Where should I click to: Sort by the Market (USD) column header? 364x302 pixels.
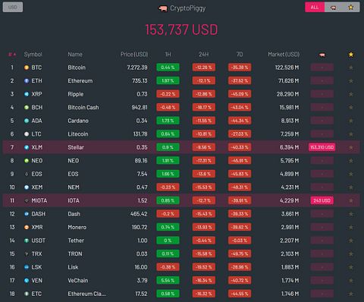click(x=284, y=55)
